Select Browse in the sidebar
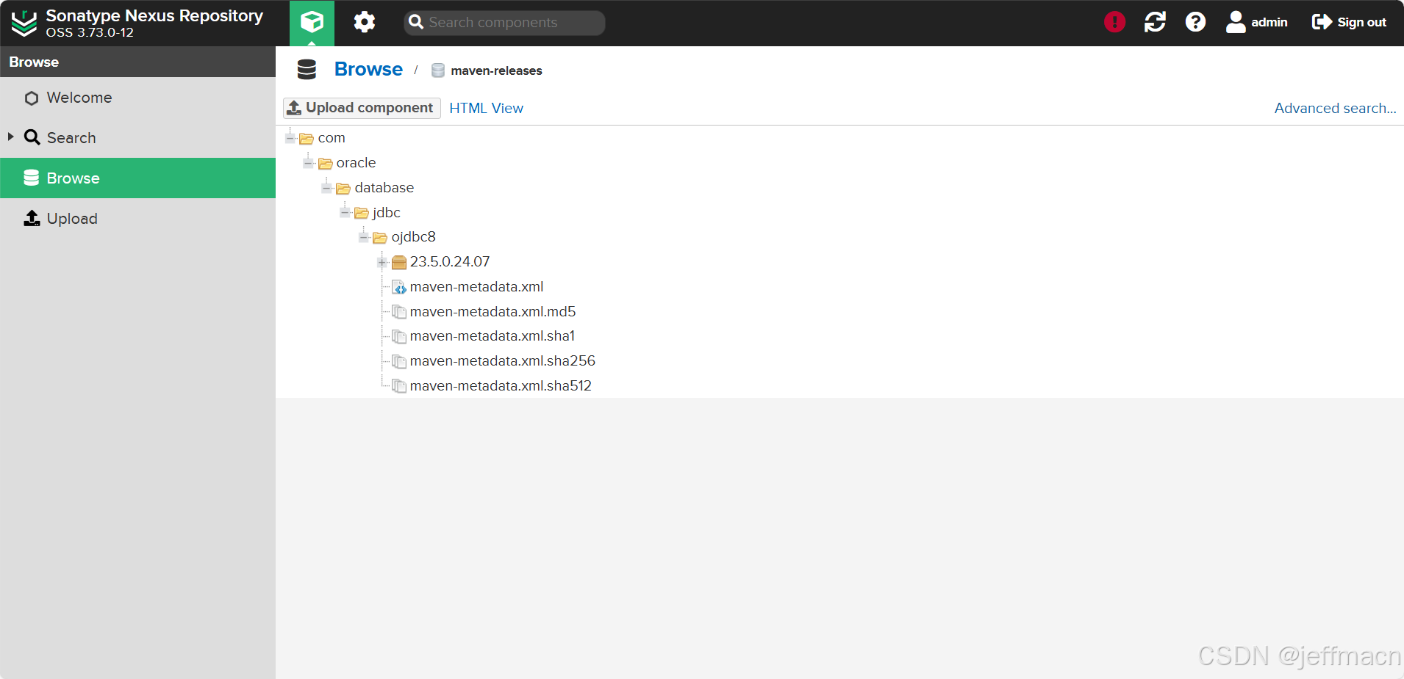1404x679 pixels. click(137, 178)
